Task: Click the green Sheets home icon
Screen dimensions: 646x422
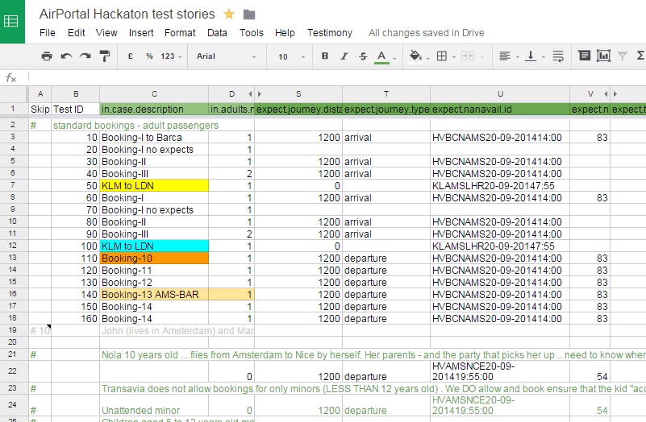Action: [x=12, y=22]
